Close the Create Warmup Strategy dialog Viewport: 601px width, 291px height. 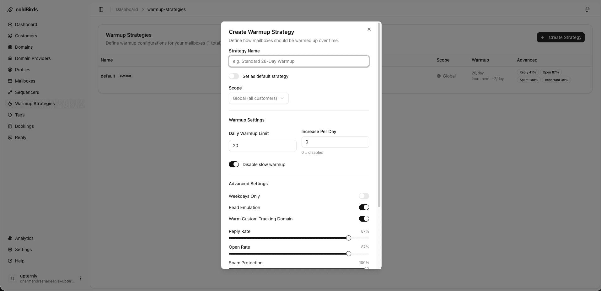369,29
